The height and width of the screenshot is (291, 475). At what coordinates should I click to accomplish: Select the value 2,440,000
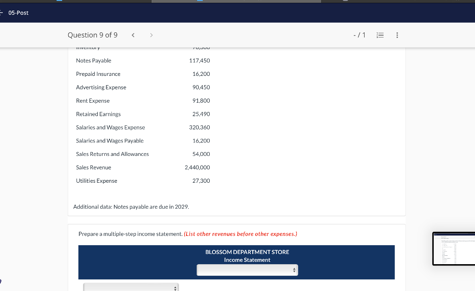click(x=197, y=167)
